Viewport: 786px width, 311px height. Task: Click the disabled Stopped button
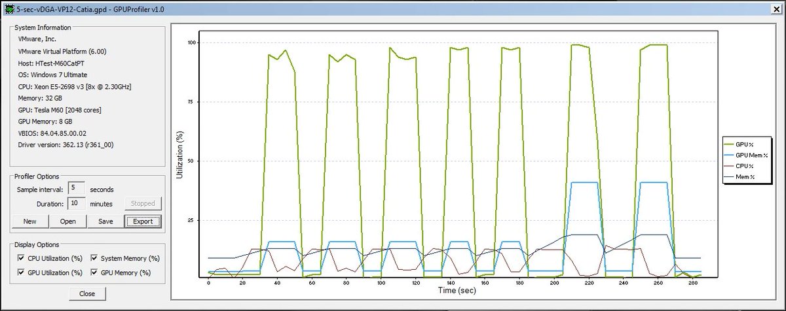[x=143, y=203]
